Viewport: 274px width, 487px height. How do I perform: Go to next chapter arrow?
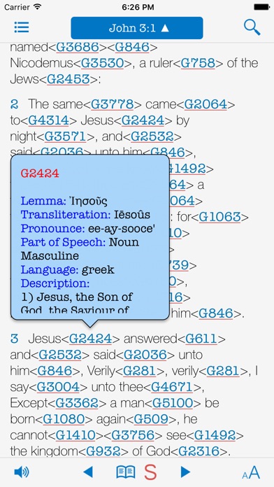tap(185, 472)
